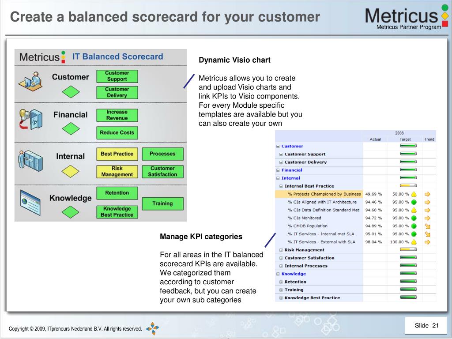Click trend arrow for % CIs Monitored

pyautogui.click(x=427, y=218)
